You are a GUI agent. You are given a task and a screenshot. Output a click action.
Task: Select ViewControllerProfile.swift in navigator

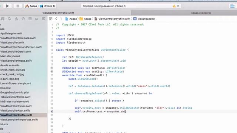16,115
